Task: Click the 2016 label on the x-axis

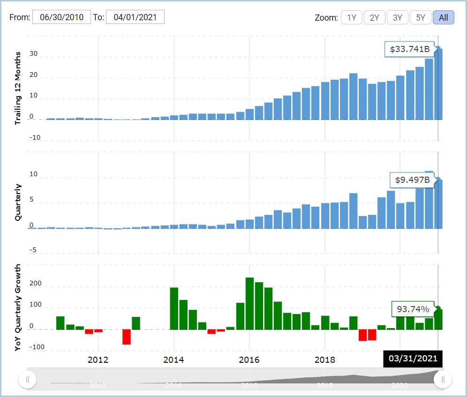Action: [x=249, y=360]
